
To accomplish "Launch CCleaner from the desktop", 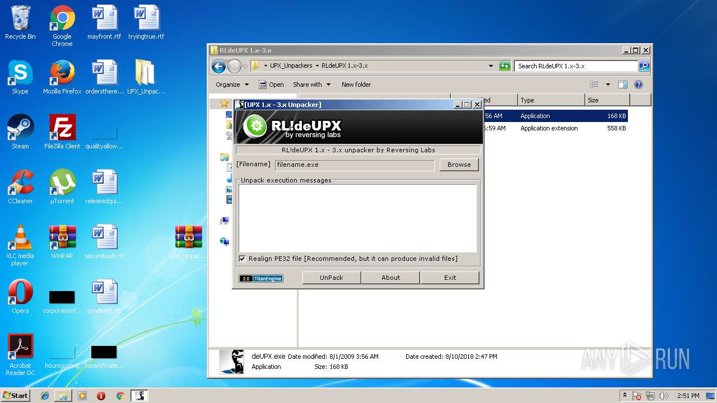I will [20, 187].
